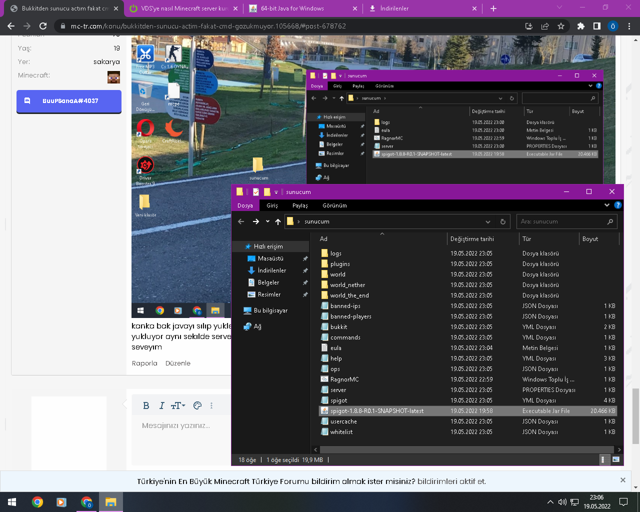The image size is (640, 512).
Task: Click Düzenle link under post
Action: click(178, 363)
